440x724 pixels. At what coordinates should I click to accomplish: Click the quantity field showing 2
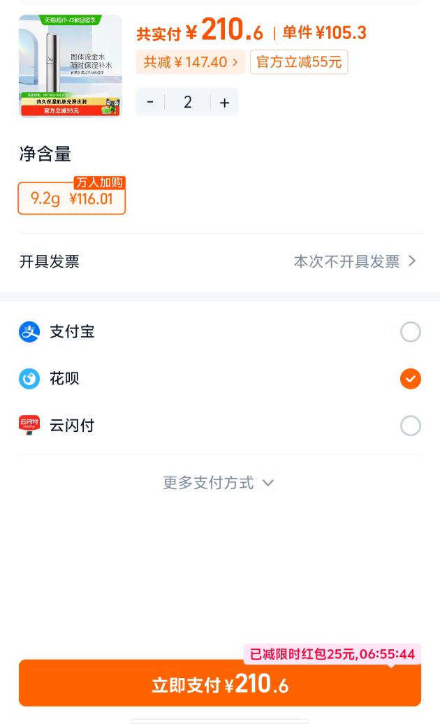coord(188,101)
